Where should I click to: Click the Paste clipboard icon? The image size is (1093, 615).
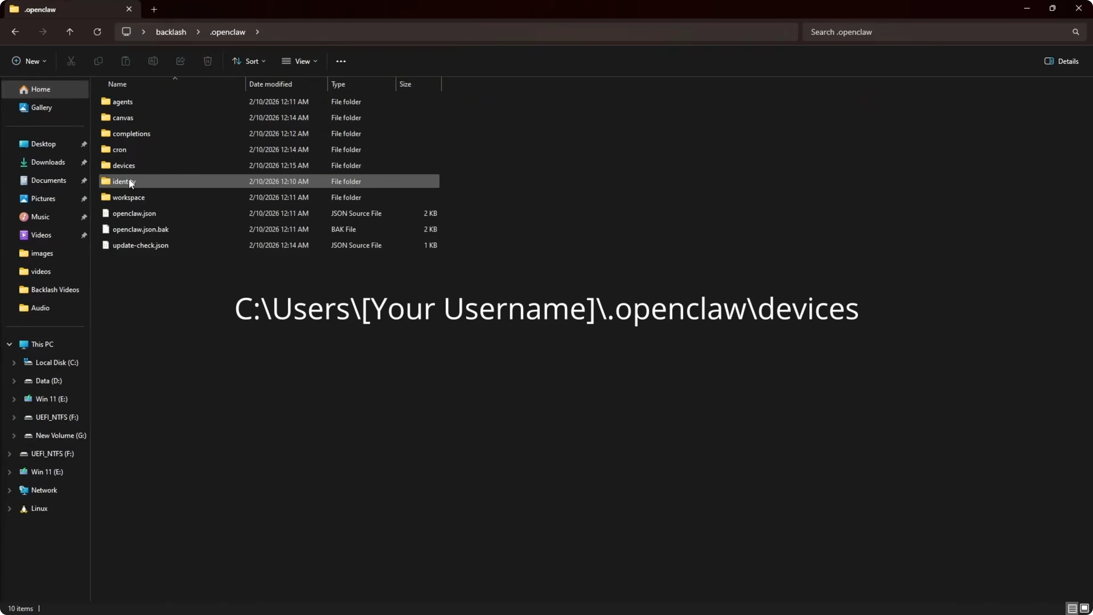(x=126, y=61)
